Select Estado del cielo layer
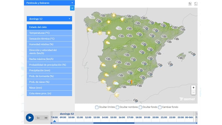 pos(49,27)
